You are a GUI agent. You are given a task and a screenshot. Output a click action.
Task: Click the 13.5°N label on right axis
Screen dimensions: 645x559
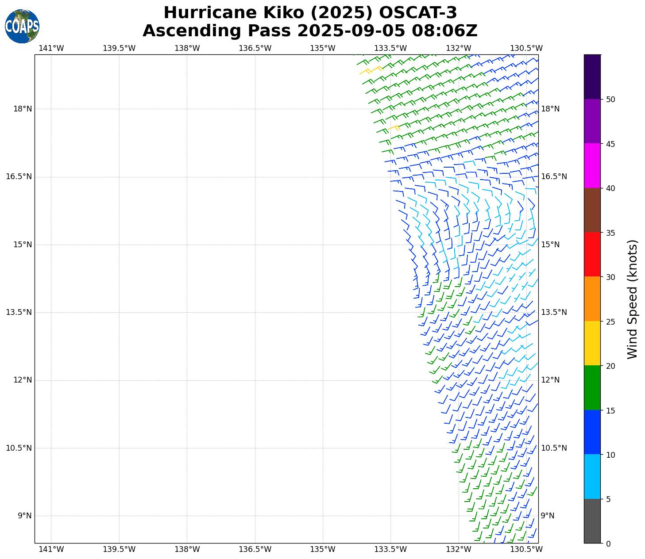(x=553, y=312)
